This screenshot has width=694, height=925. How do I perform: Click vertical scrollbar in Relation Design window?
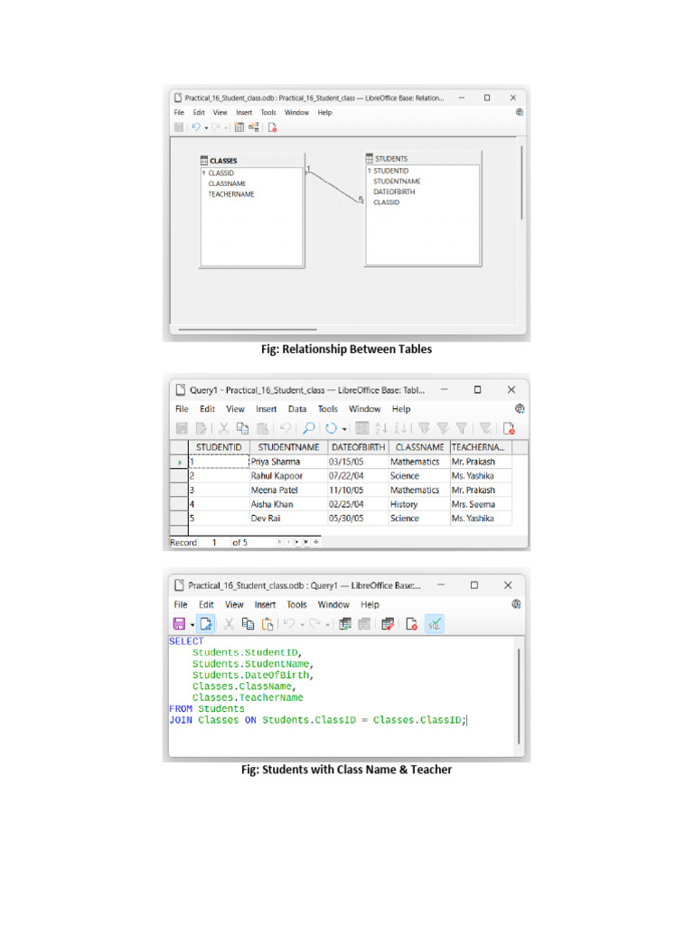click(521, 182)
